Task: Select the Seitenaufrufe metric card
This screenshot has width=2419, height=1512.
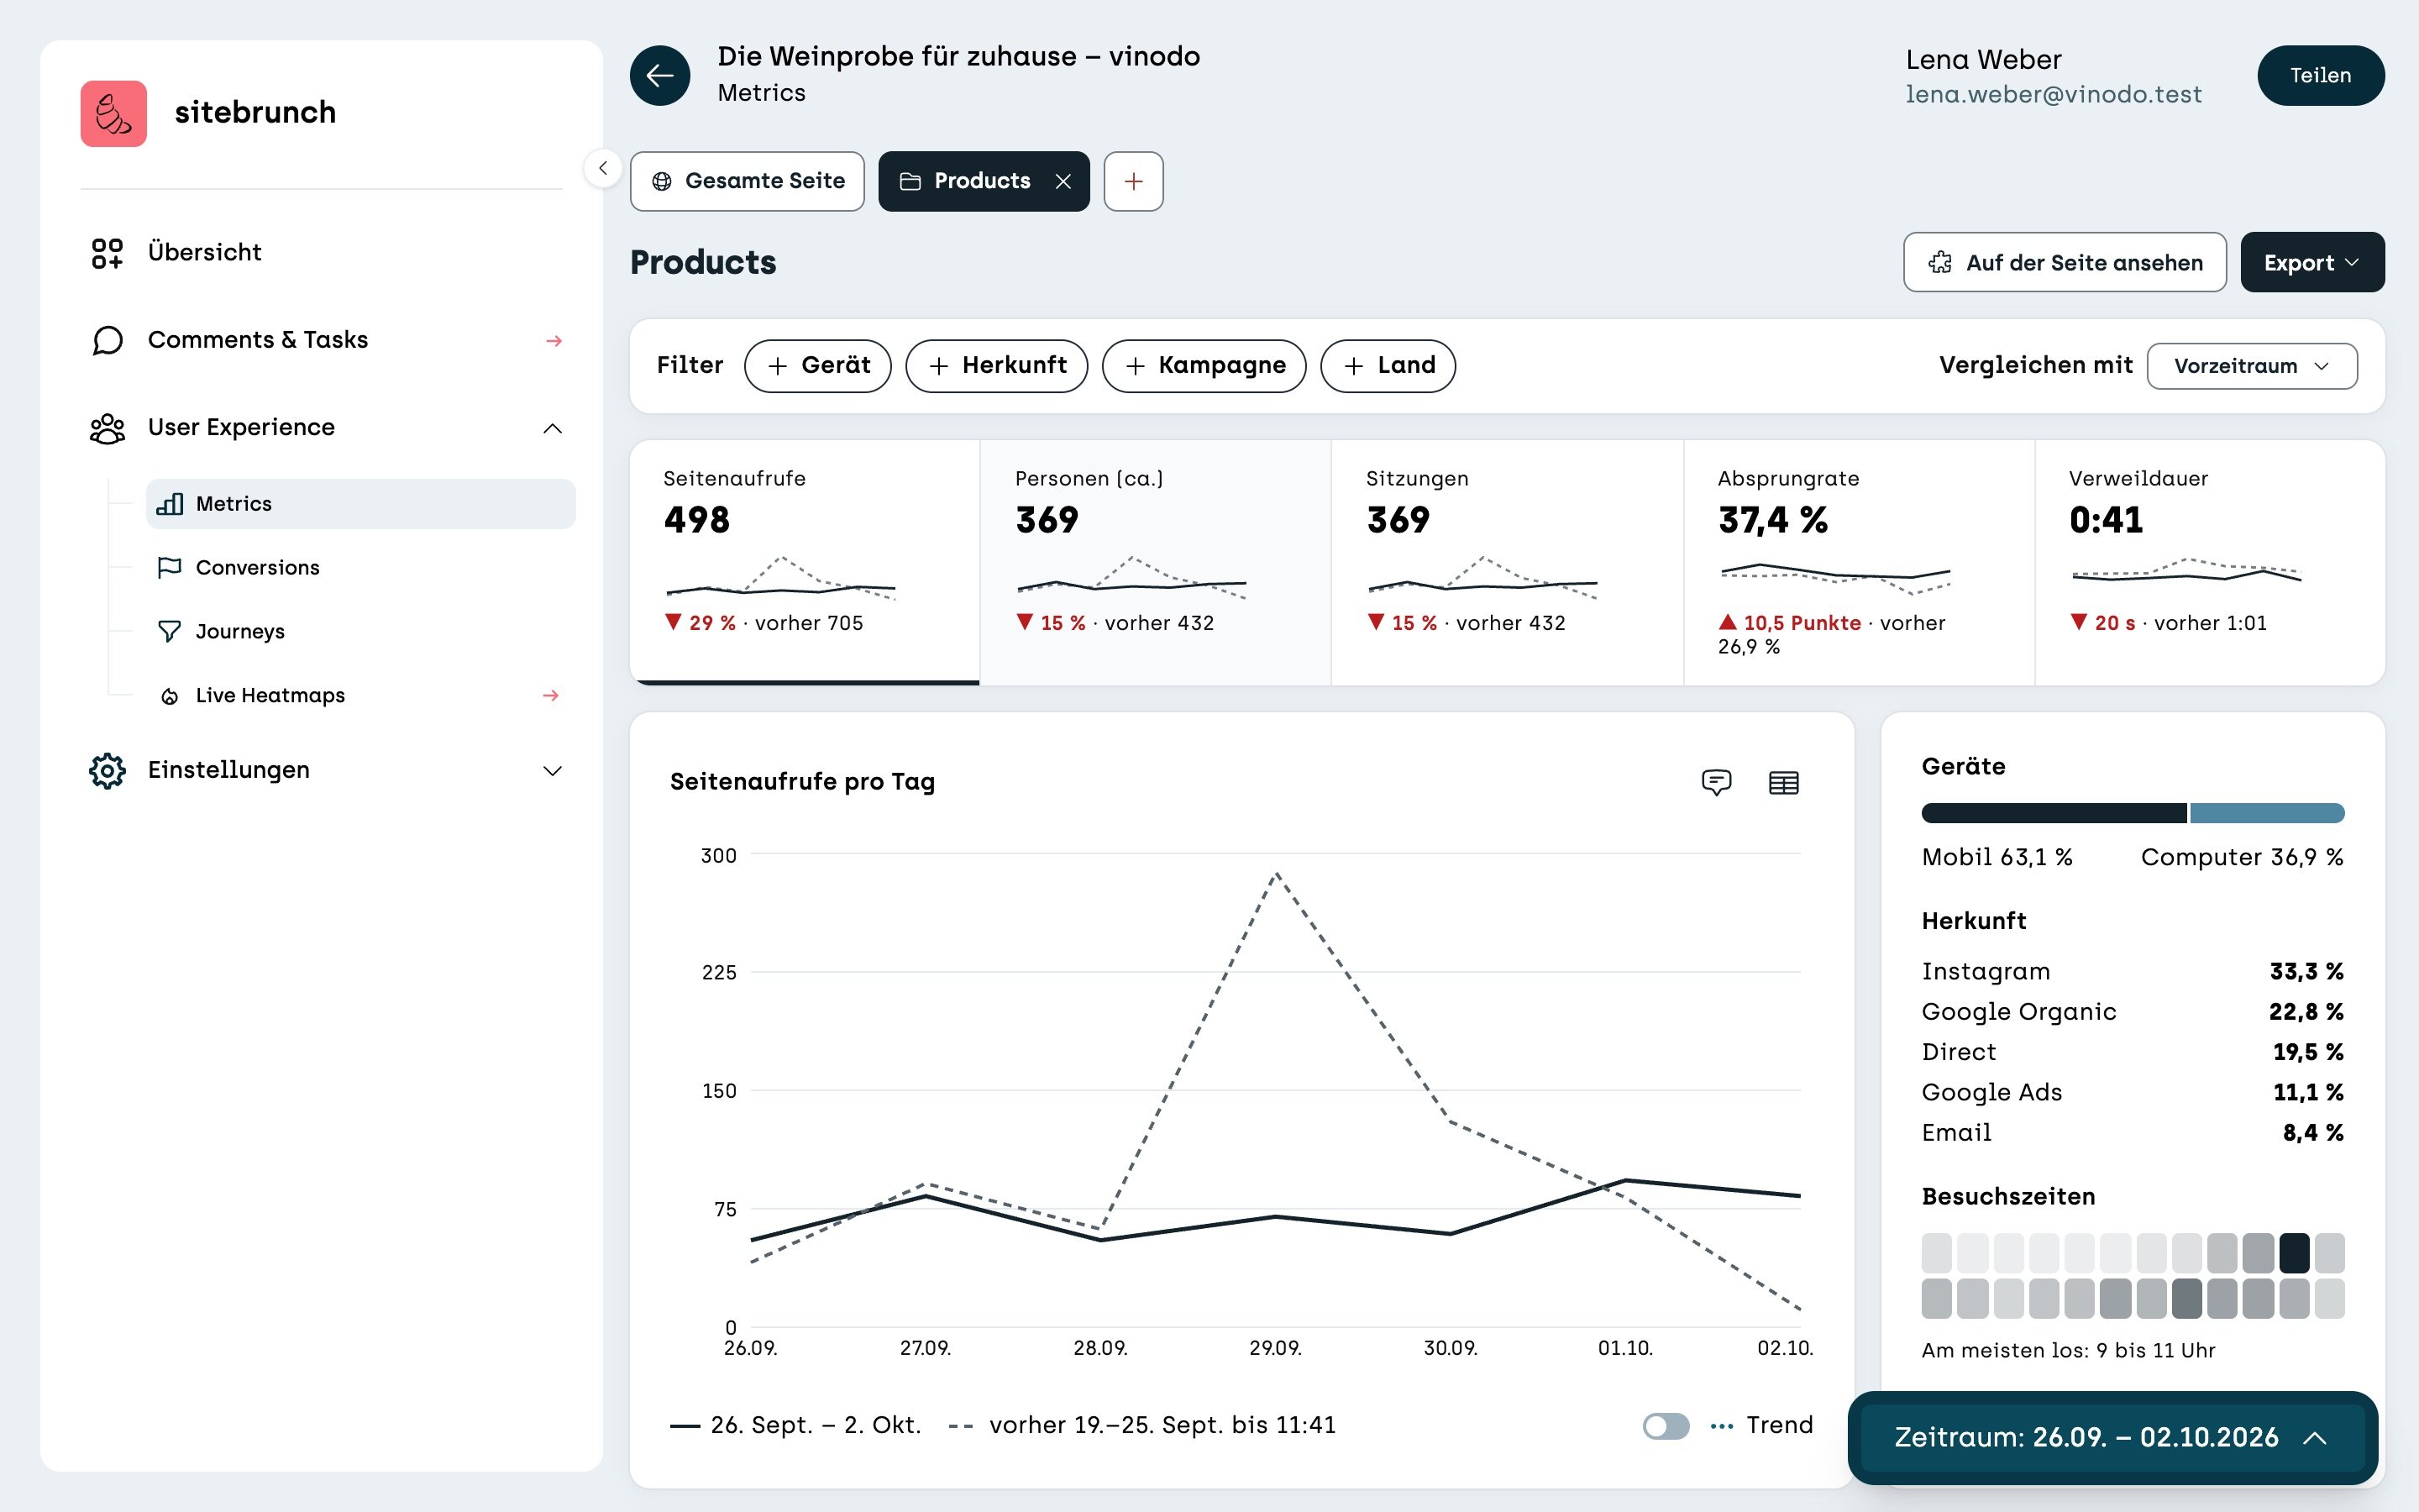Action: [805, 562]
